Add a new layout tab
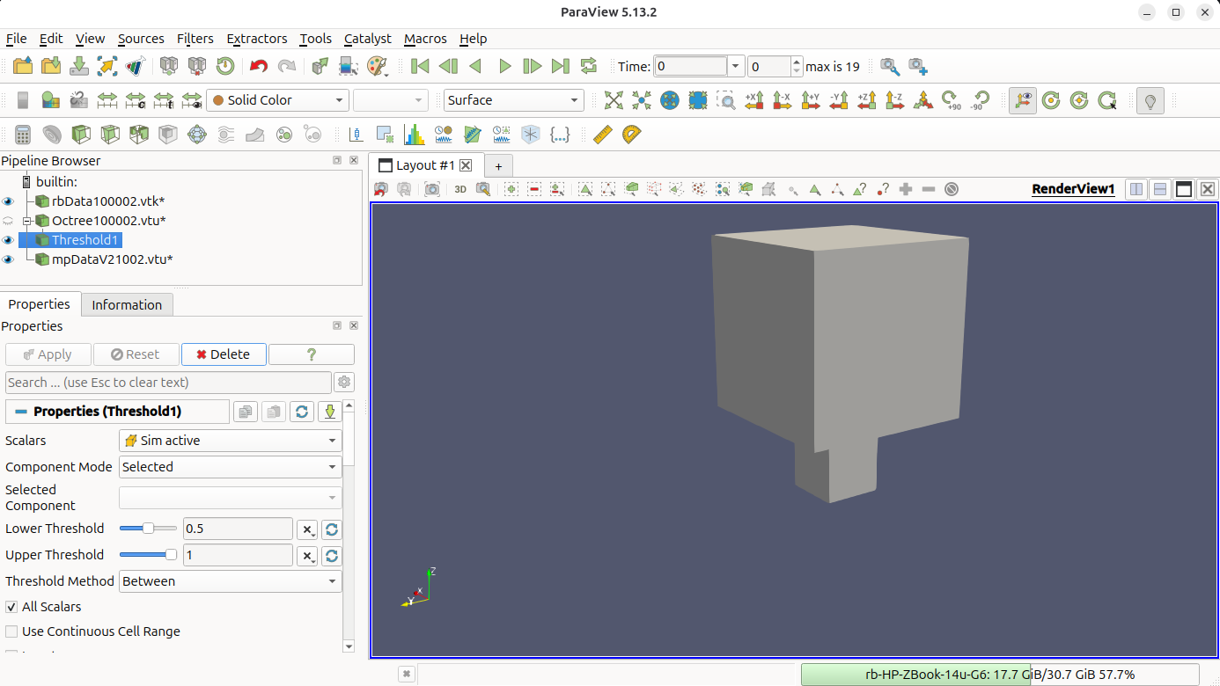1220x686 pixels. pyautogui.click(x=498, y=165)
